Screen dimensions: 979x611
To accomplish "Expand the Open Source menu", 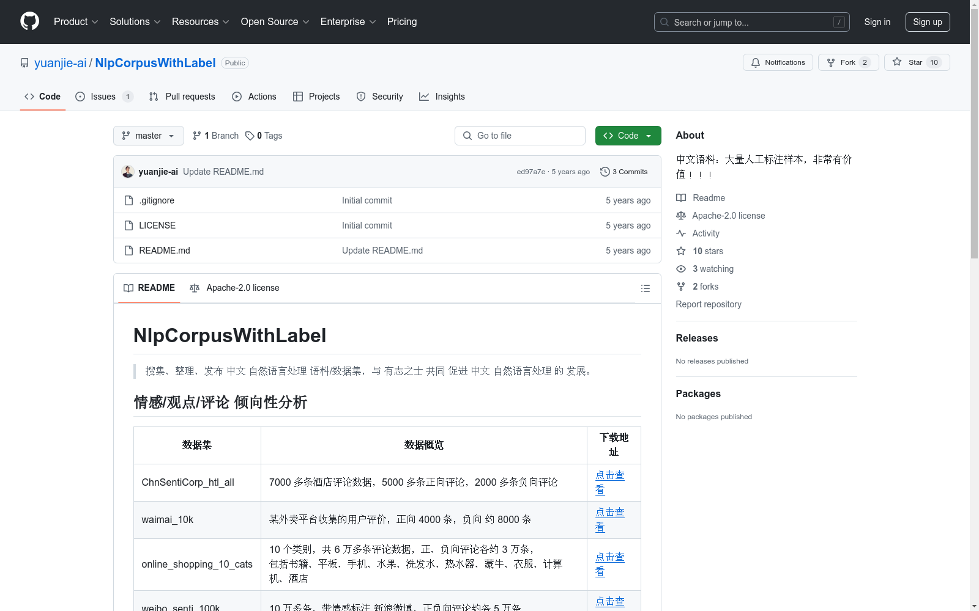I will (275, 21).
